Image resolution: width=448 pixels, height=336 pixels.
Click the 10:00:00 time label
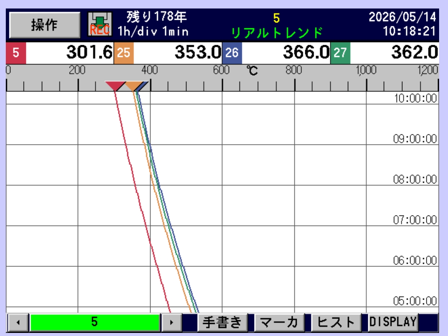pos(416,98)
